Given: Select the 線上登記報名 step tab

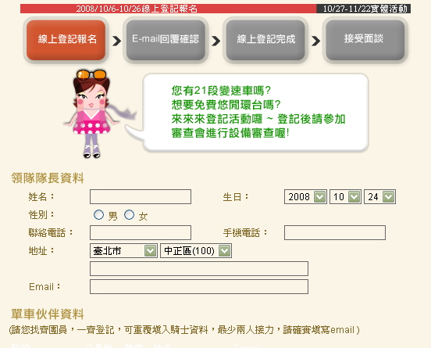Looking at the screenshot, I should (66, 40).
